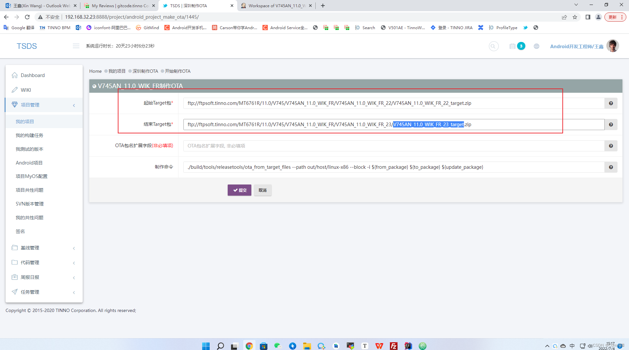Click help icon beside OTA包名扩展字段 field

pyautogui.click(x=611, y=146)
